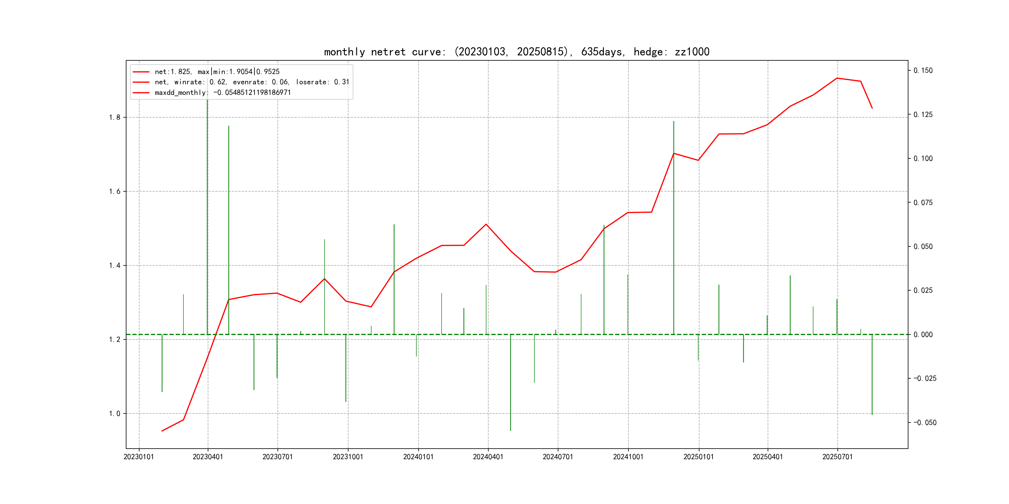Click the 0.000 right y-axis label

(923, 334)
